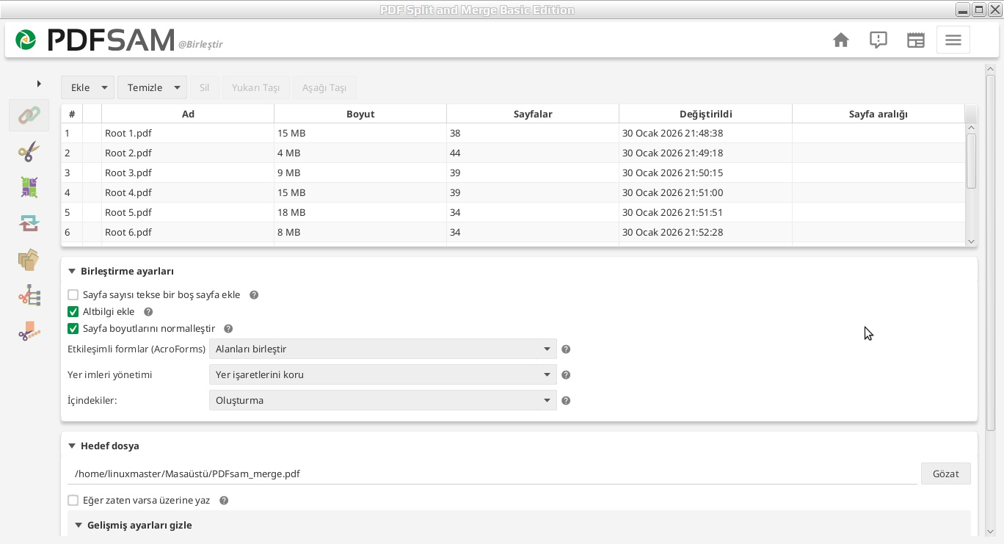Open the hamburger menu in header
Viewport: 1004px width, 544px height.
click(x=953, y=40)
